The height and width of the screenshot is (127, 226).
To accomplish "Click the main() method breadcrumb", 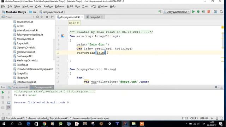I will (x=74, y=23).
